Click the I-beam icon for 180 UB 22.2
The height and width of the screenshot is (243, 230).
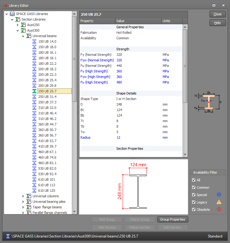tap(34, 64)
